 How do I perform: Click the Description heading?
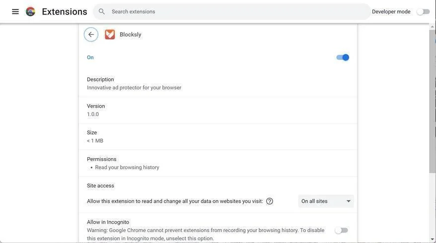pos(100,79)
